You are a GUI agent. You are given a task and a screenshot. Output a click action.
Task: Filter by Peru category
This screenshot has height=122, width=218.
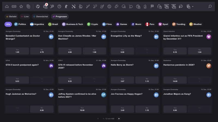point(150,24)
